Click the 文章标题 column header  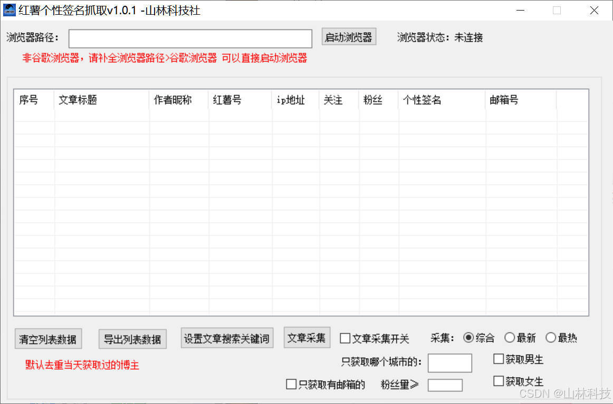click(102, 100)
